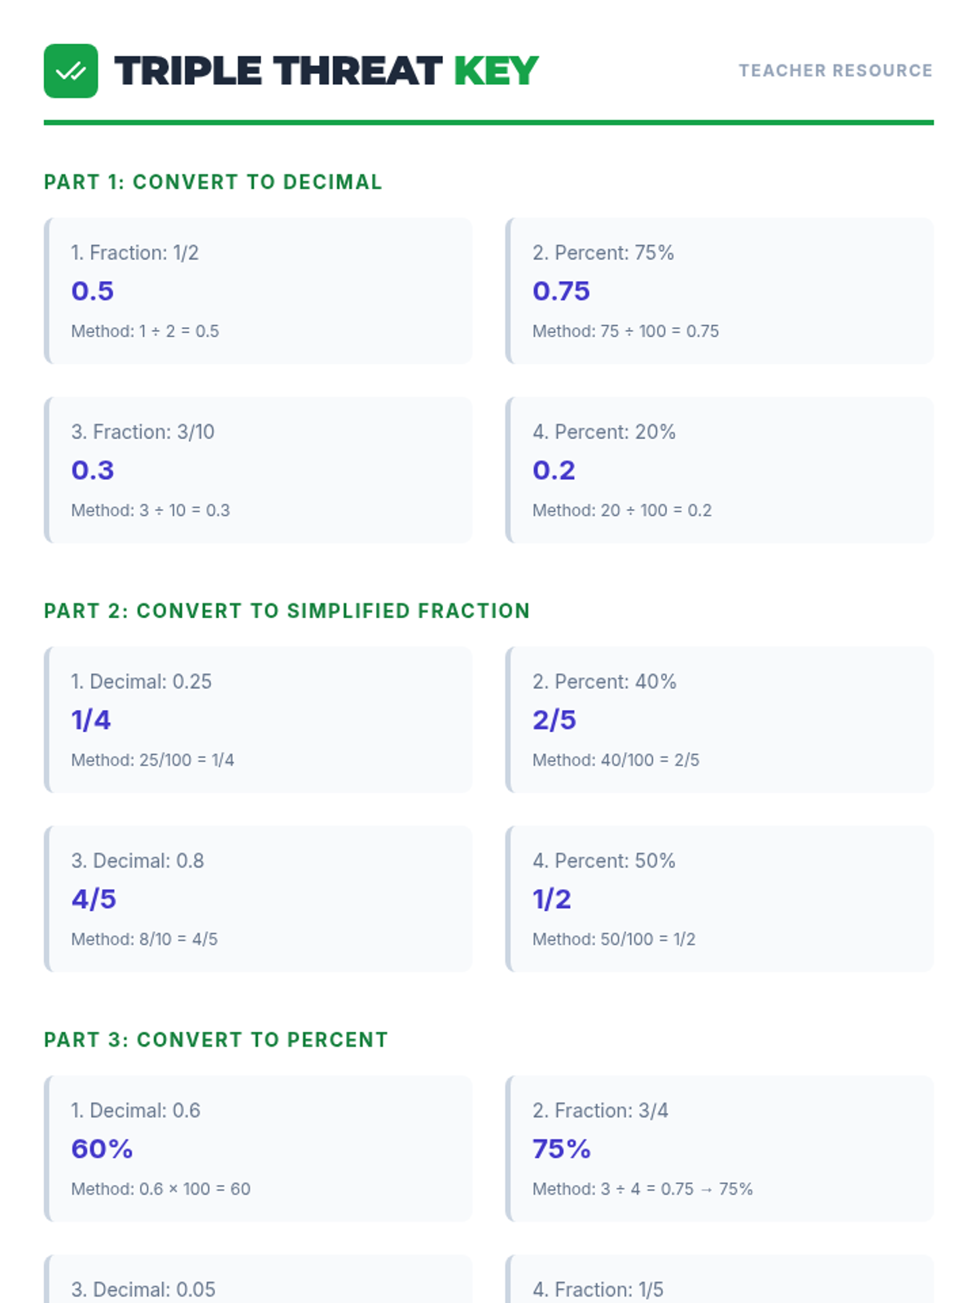Screen dimensions: 977x1303
Task: Click the 75% answer for Fraction 3/4
Action: click(562, 1149)
